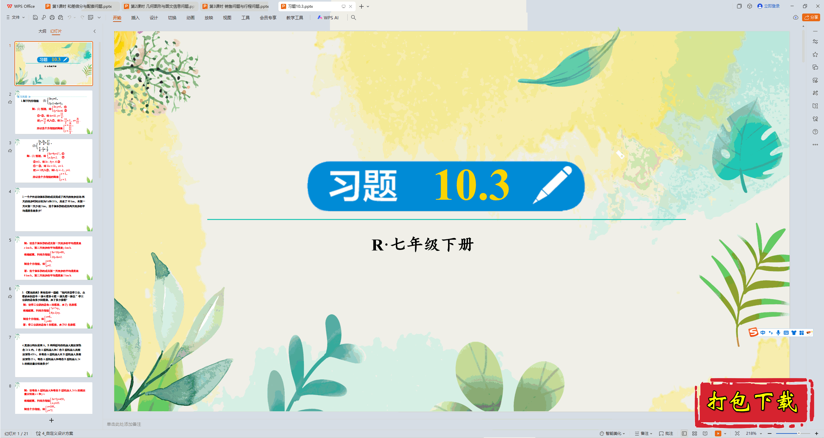Toggle Sogou soft keyboard icon
The width and height of the screenshot is (824, 438).
click(786, 333)
